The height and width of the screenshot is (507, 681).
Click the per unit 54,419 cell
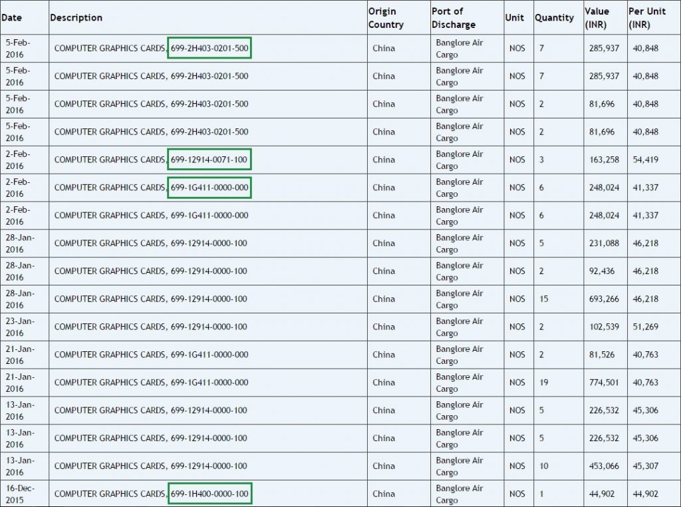point(645,160)
